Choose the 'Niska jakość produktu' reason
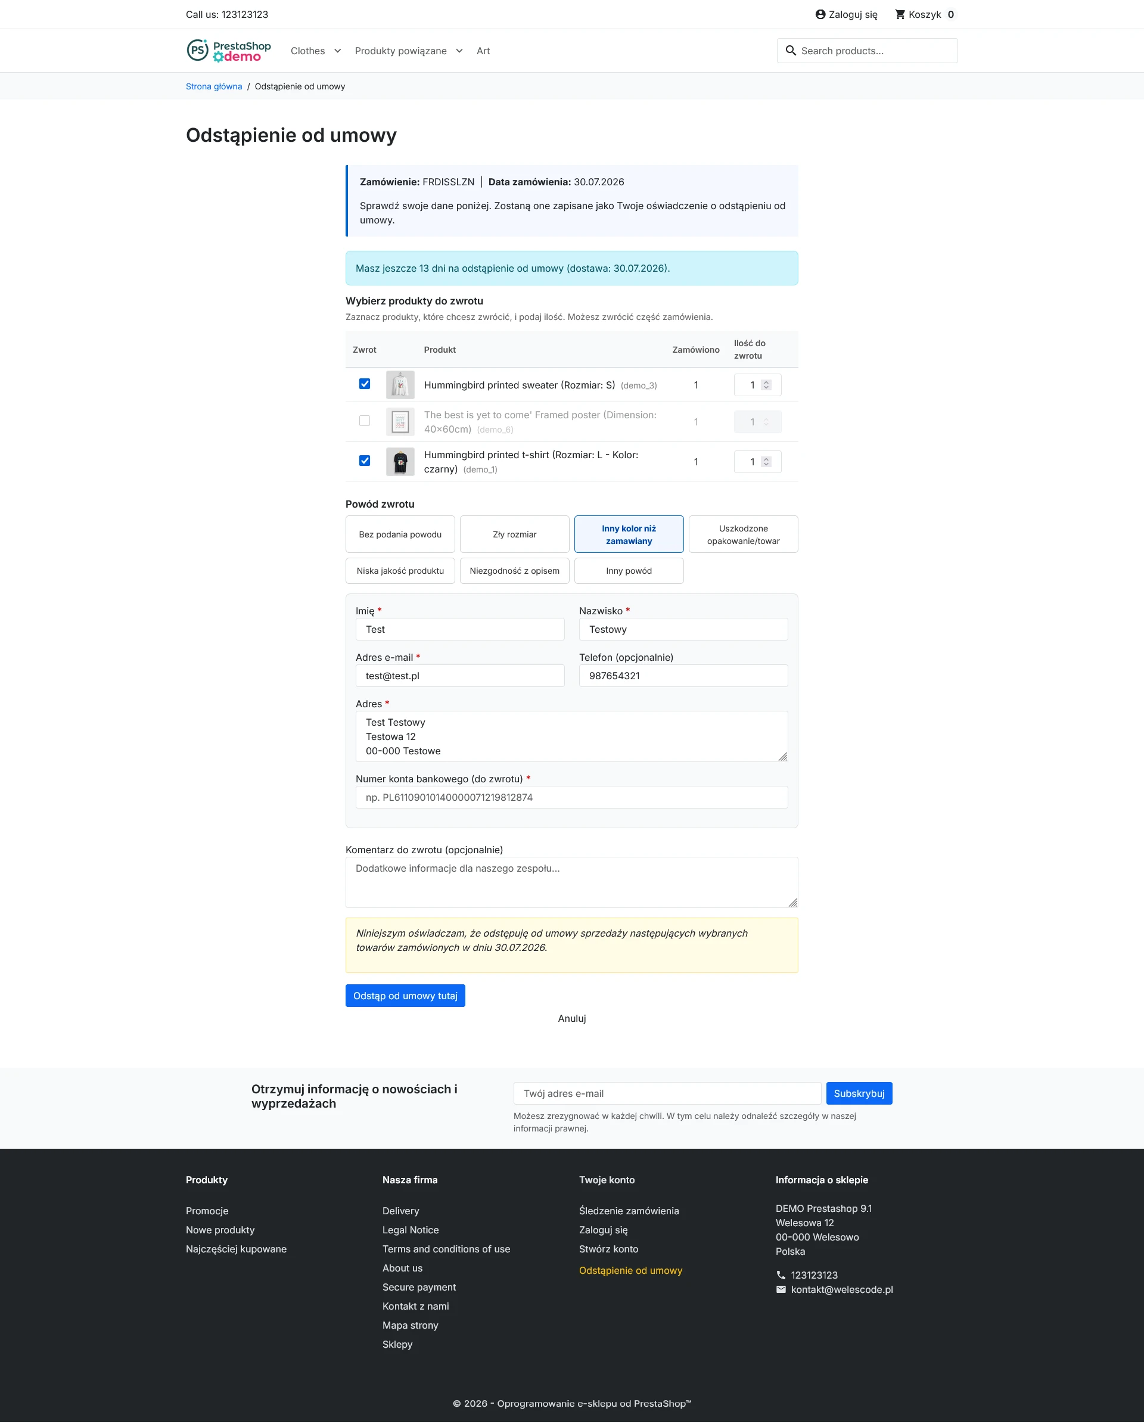Image resolution: width=1144 pixels, height=1424 pixels. click(400, 571)
